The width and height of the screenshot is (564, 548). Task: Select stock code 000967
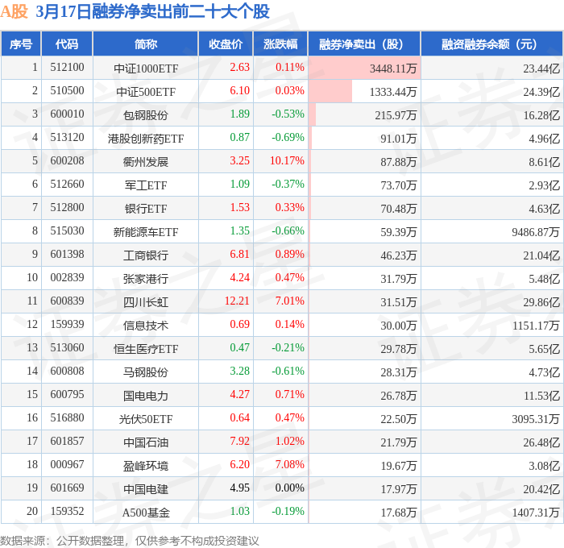pyautogui.click(x=67, y=465)
